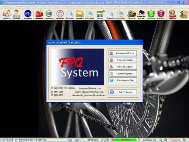
Task: Open the CADASTROS menu
Action: (7, 6)
